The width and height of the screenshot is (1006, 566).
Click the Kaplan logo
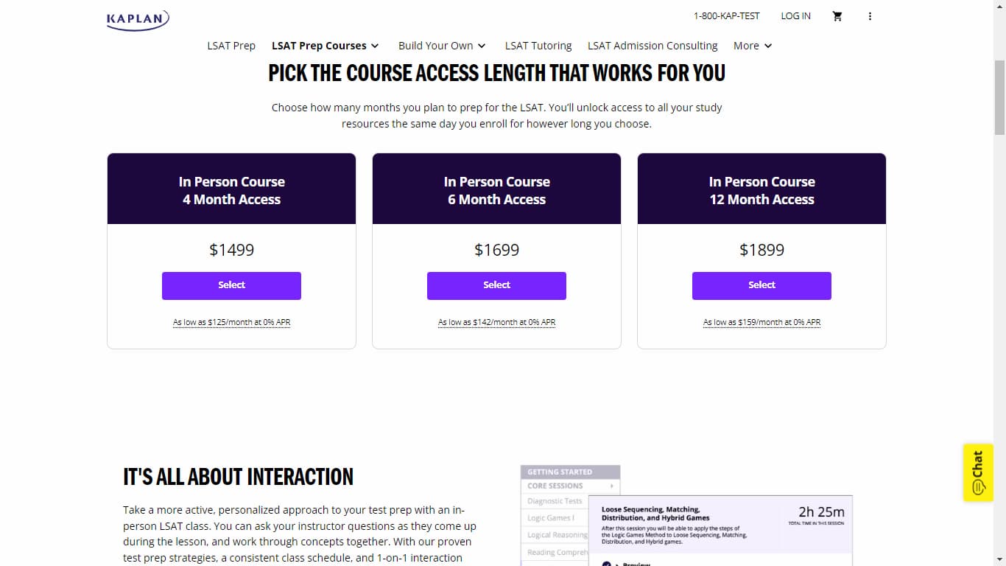click(x=138, y=19)
